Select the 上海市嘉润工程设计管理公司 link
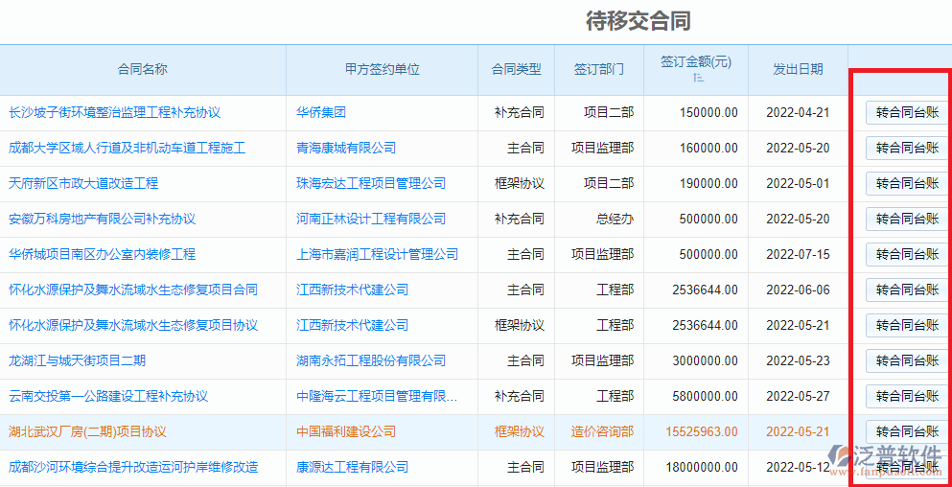Image resolution: width=952 pixels, height=487 pixels. [377, 254]
